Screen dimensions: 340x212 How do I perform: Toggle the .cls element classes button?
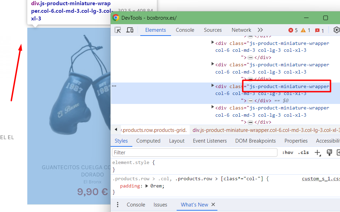[x=303, y=153]
